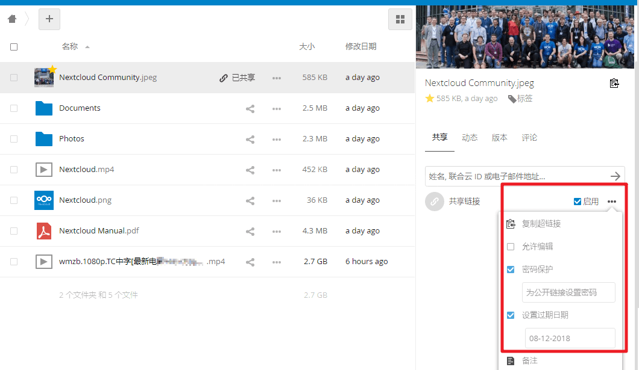Image resolution: width=639 pixels, height=370 pixels.
Task: Open more actions for Nextcloud.mp4
Action: (x=277, y=170)
